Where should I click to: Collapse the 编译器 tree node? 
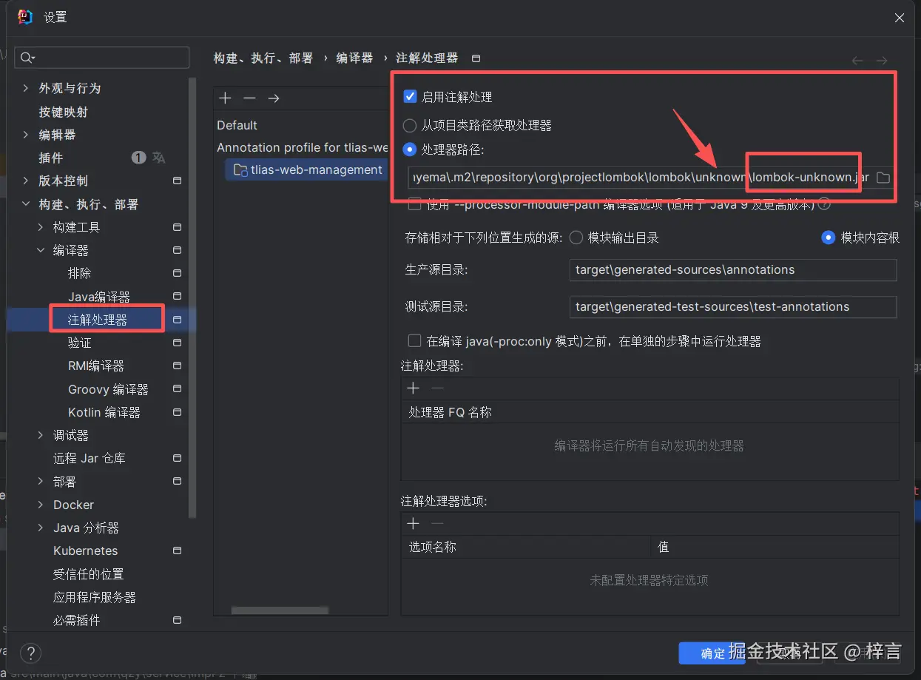coord(41,250)
